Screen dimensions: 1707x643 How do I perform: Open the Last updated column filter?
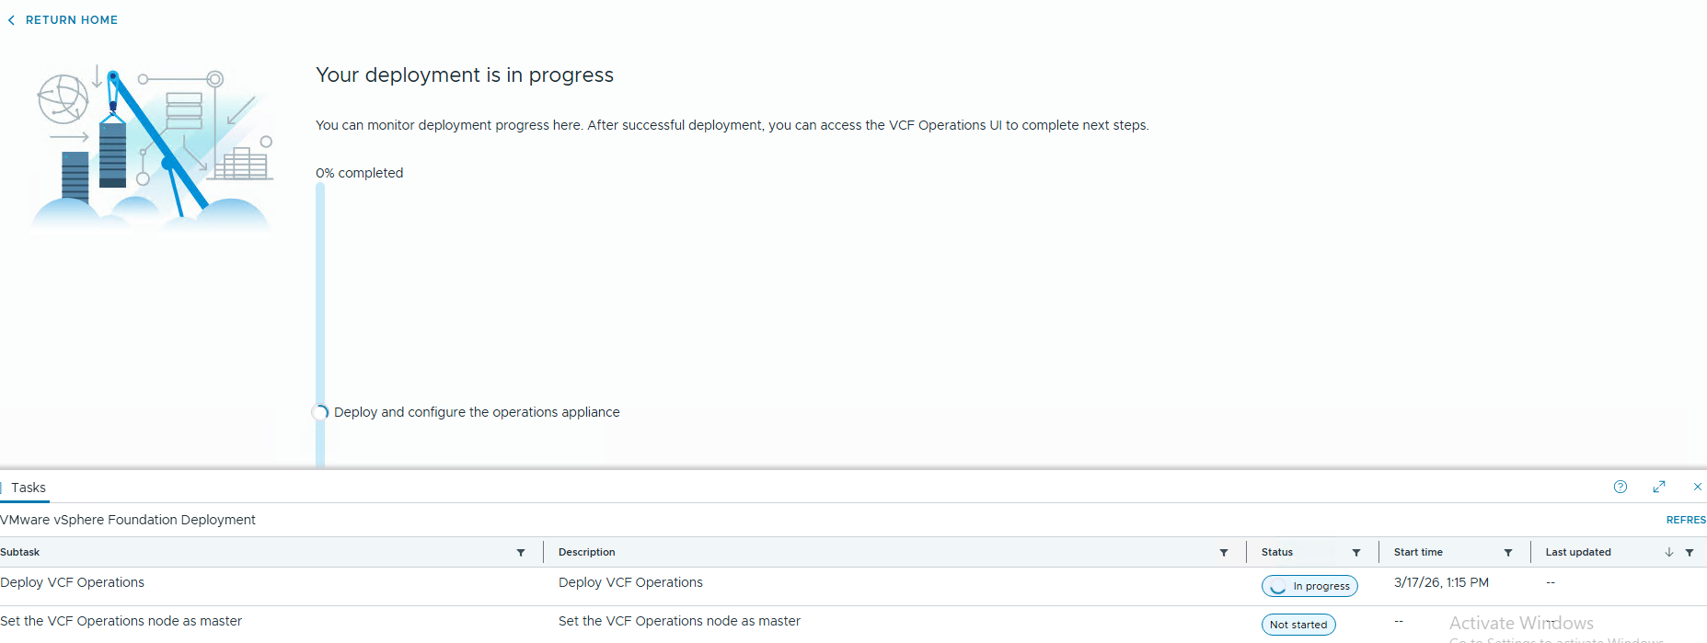[1690, 553]
